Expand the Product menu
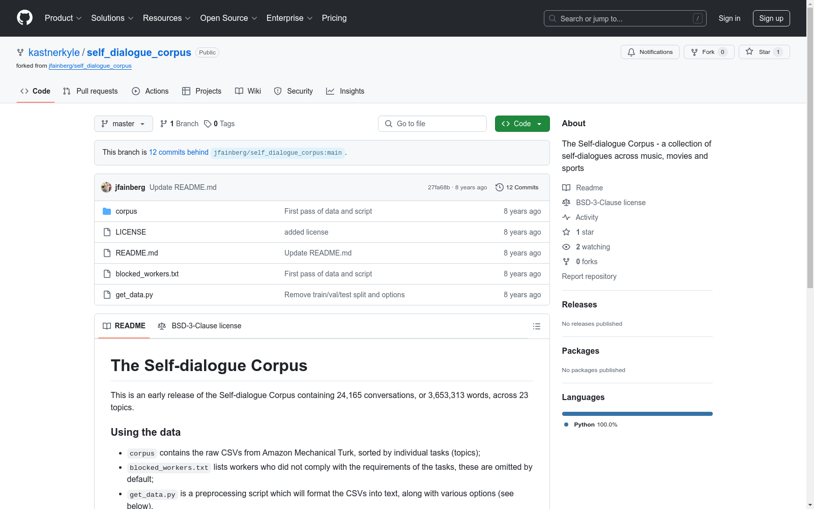814x509 pixels. [x=63, y=18]
